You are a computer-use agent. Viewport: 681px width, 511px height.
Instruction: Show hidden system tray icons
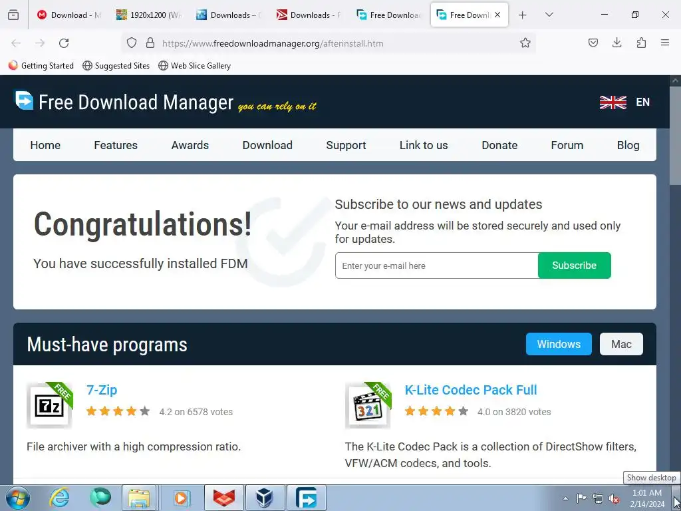point(565,498)
